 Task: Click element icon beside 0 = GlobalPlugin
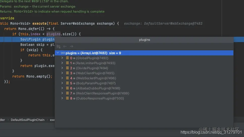[x=67, y=58]
